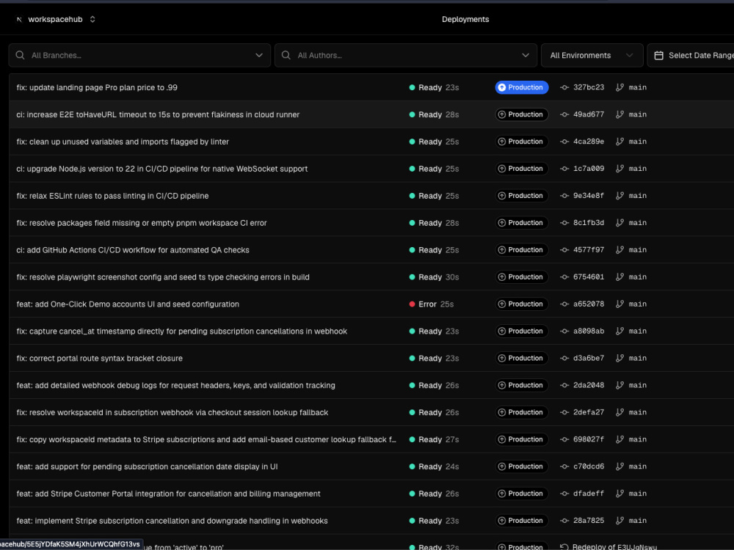Click the commit icon beside 49ad677

coord(564,114)
